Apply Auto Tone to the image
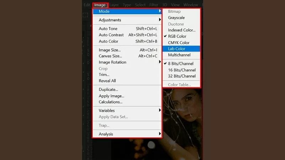 point(108,29)
